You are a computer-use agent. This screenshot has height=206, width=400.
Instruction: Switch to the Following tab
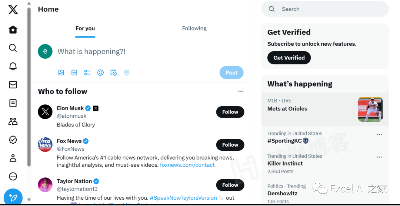194,29
